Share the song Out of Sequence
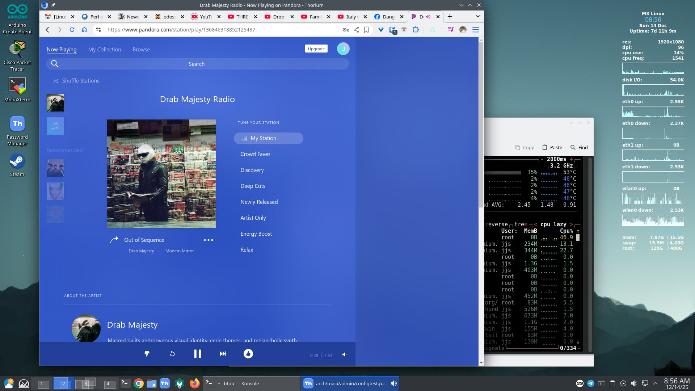The height and width of the screenshot is (391, 695). pyautogui.click(x=114, y=240)
